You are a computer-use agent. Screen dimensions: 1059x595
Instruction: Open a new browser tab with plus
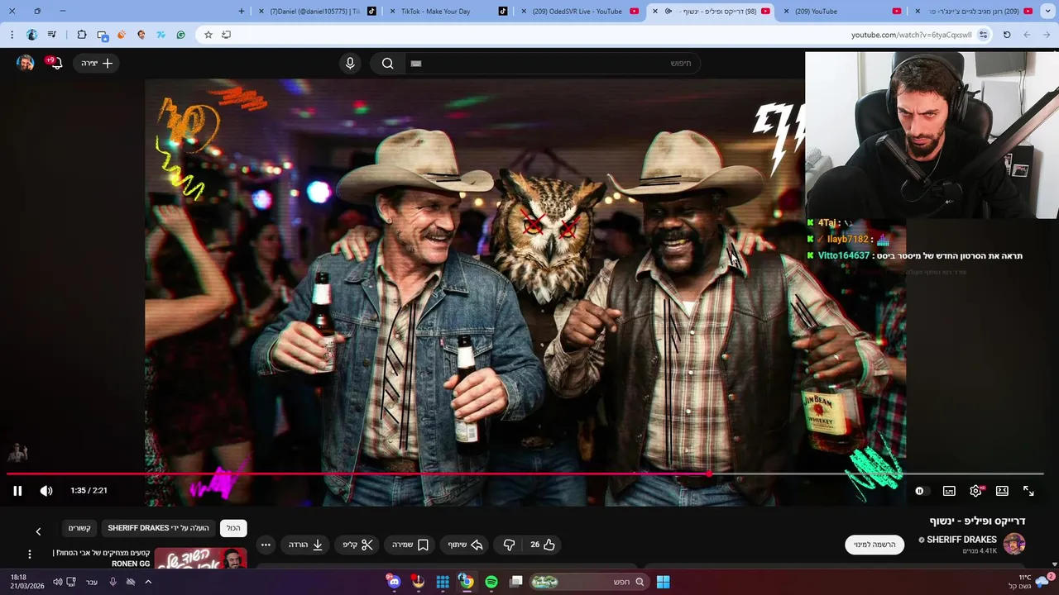pos(242,12)
